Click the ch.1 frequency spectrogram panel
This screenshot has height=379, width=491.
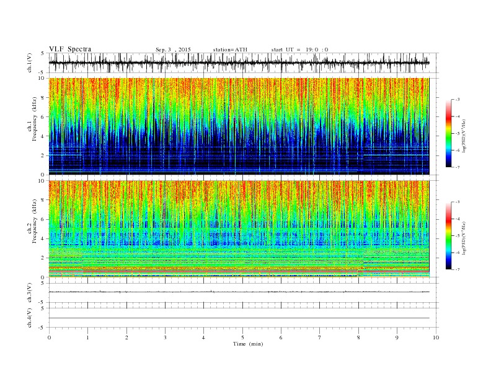239,126
